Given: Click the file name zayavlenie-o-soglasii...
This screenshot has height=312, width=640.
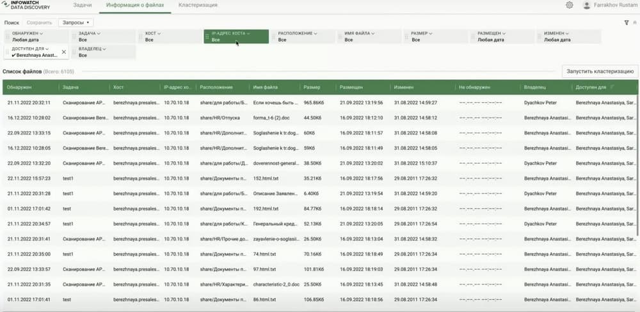Looking at the screenshot, I should coord(276,238).
